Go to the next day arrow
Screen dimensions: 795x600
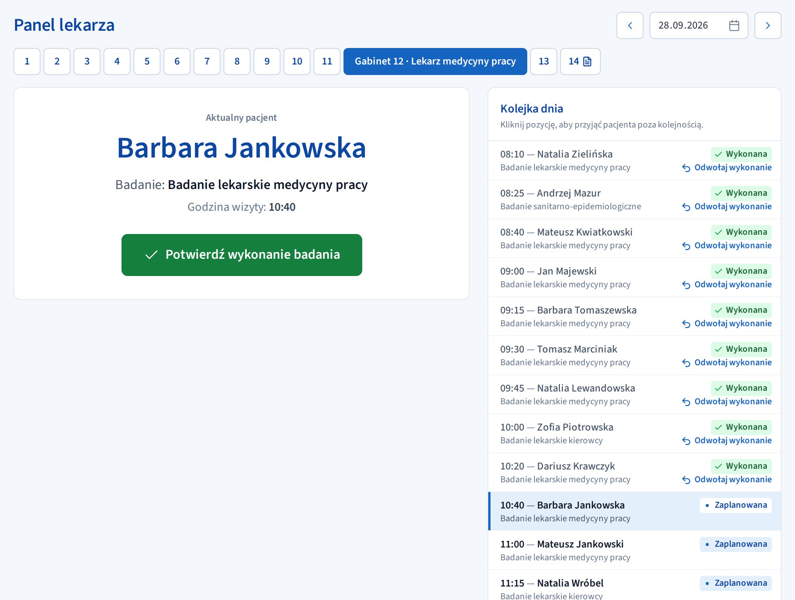pos(768,25)
